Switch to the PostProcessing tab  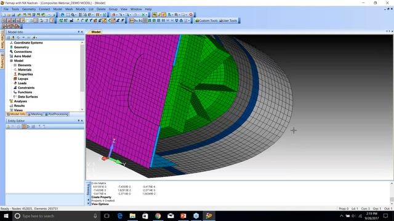tap(57, 114)
